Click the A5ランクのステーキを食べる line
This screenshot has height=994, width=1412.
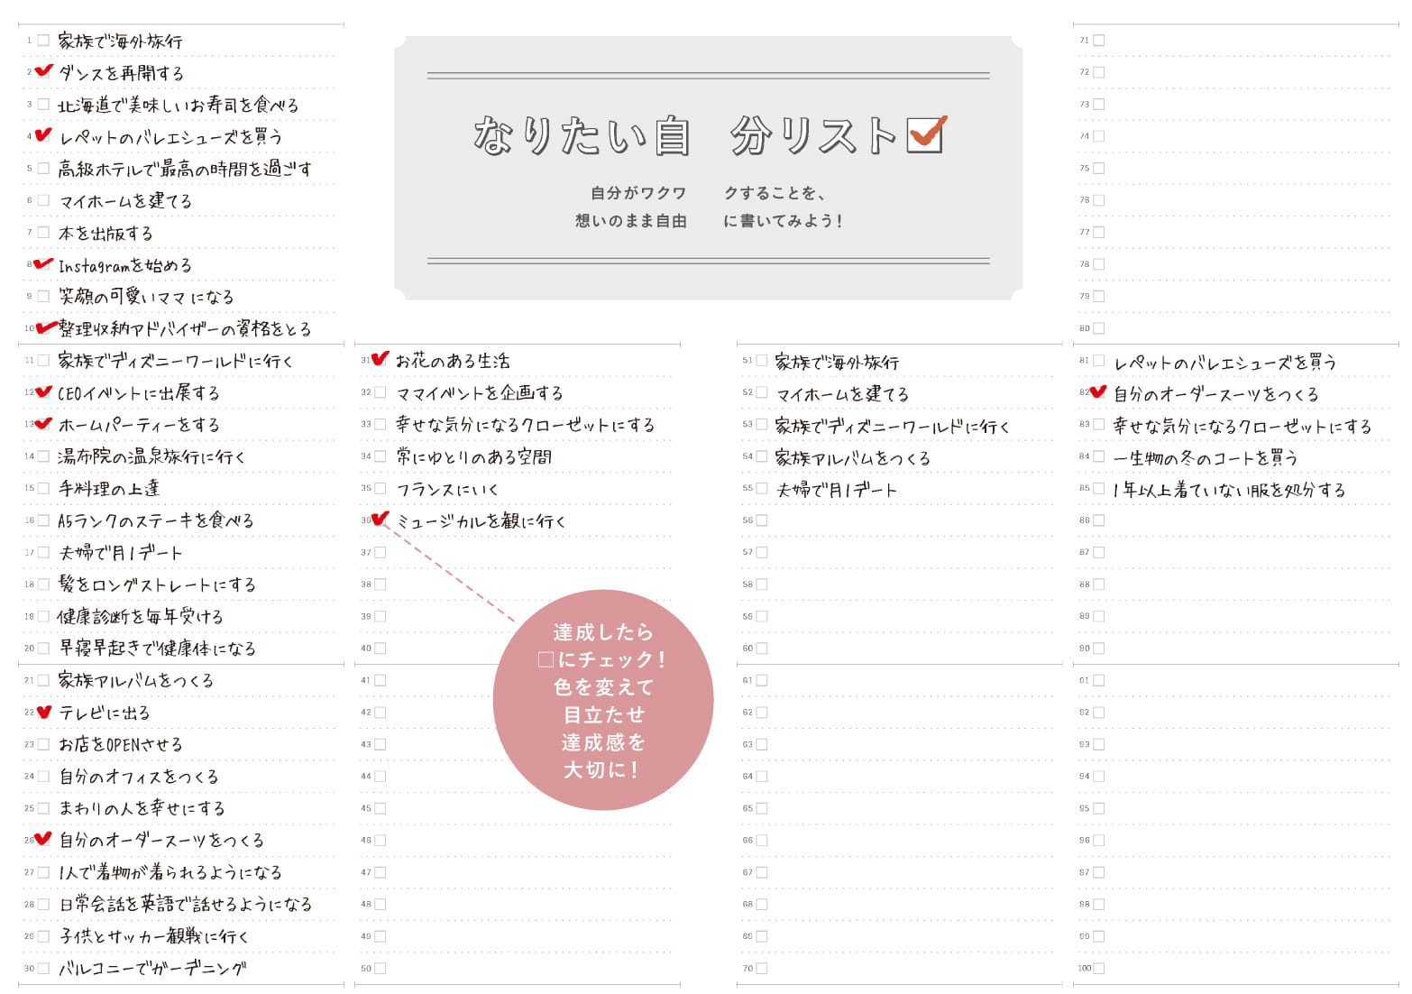coord(156,520)
